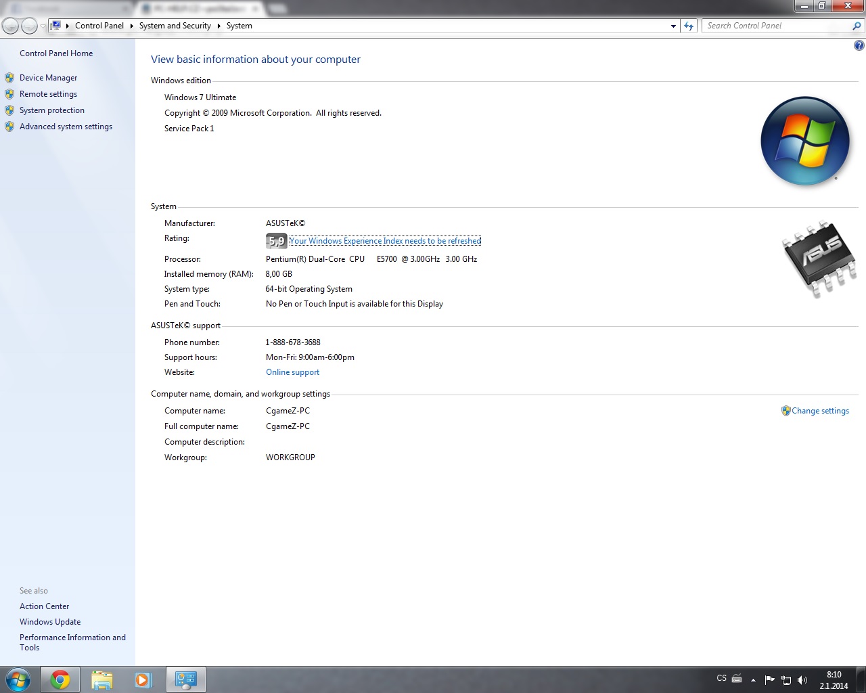Expand the address bar history dropdown
The width and height of the screenshot is (866, 693).
click(673, 26)
